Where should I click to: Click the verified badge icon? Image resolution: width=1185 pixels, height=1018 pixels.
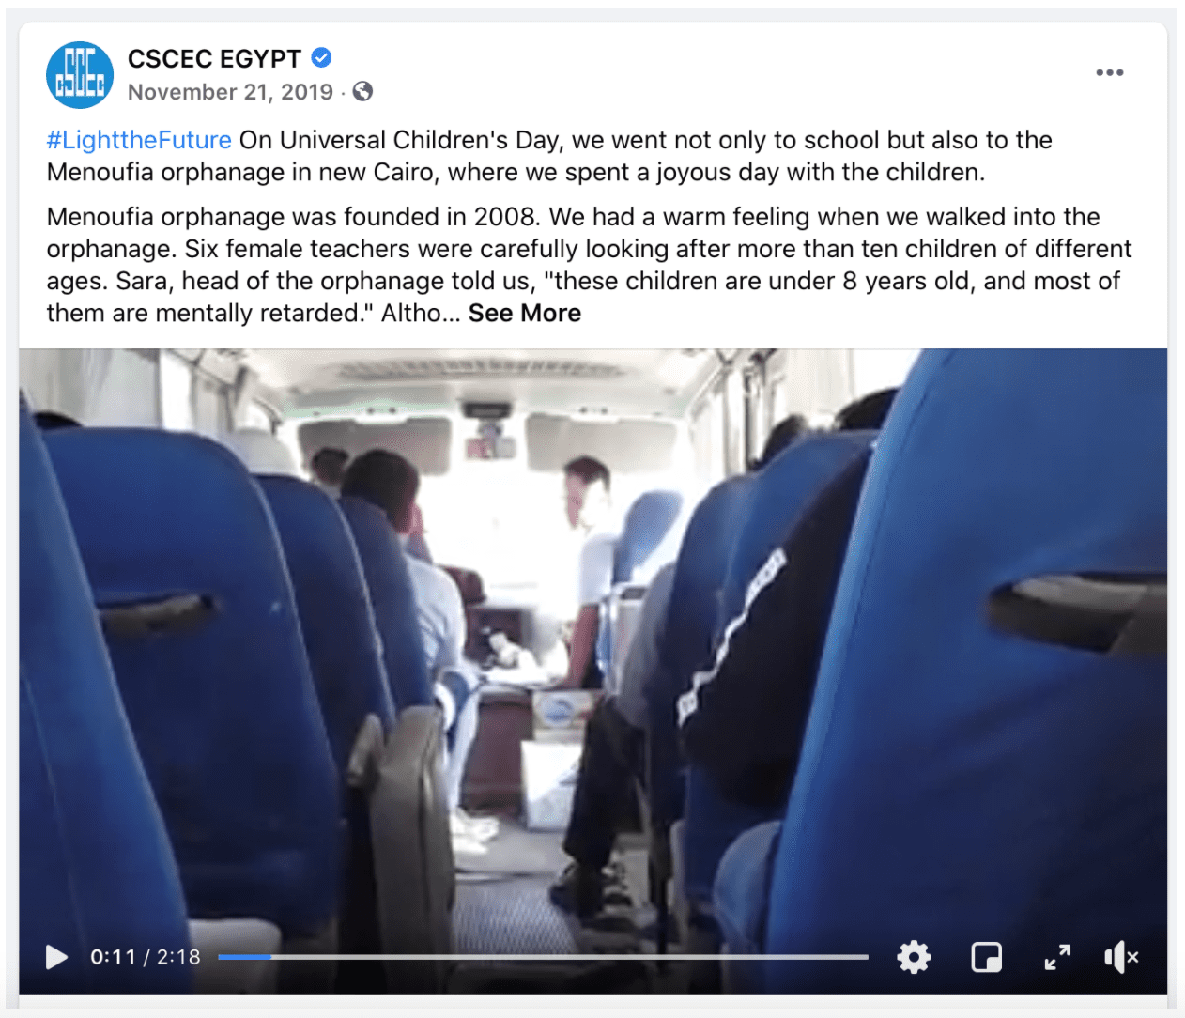(x=321, y=58)
